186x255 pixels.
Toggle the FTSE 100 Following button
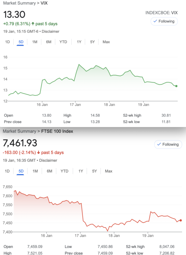point(168,144)
